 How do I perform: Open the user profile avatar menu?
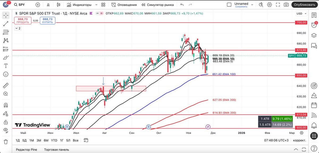coord(6,5)
